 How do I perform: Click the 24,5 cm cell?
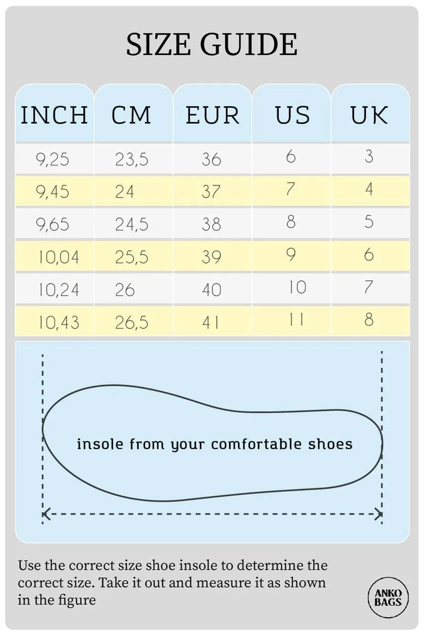click(132, 224)
